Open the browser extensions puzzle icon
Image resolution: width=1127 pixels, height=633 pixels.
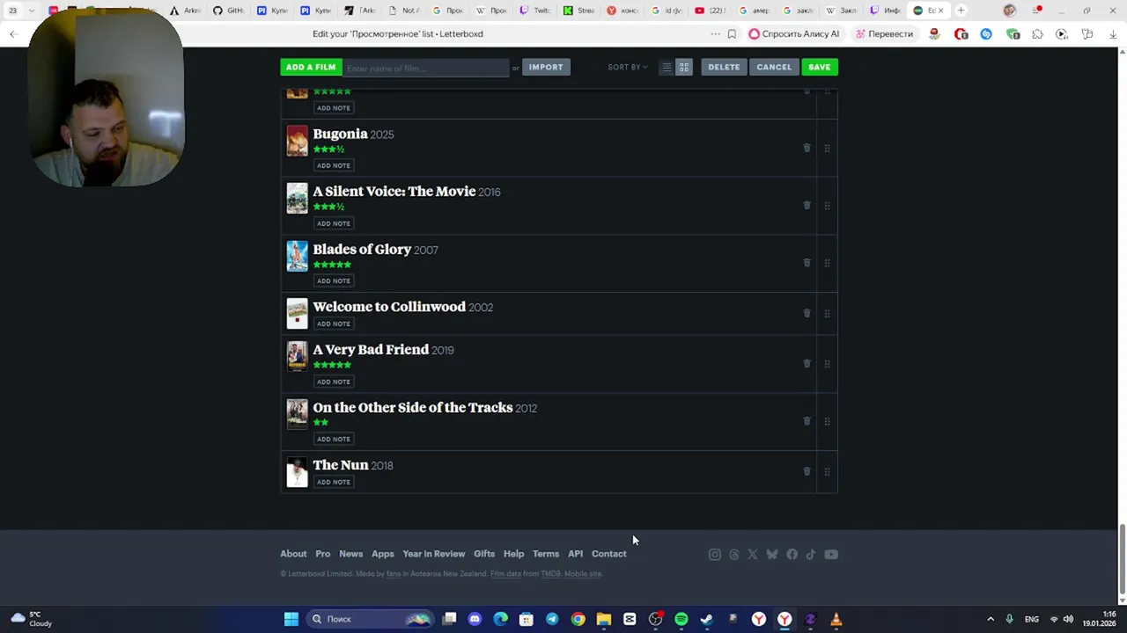point(1037,34)
